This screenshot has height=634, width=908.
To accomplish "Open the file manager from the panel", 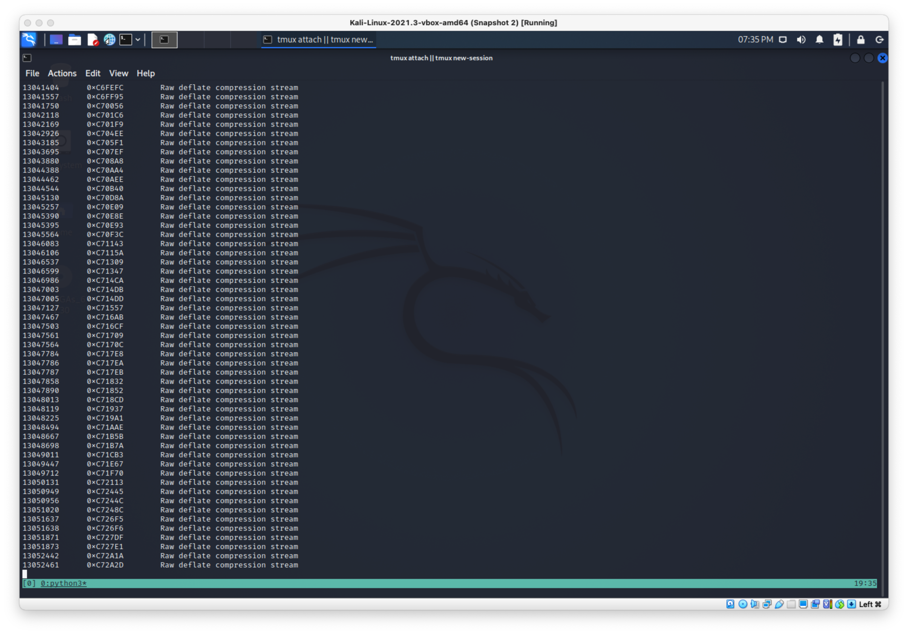I will point(74,40).
